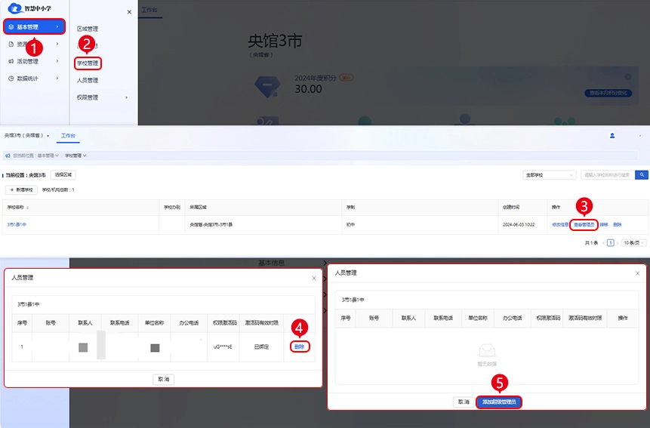Open the 基本管理 sidebar menu

click(x=32, y=27)
